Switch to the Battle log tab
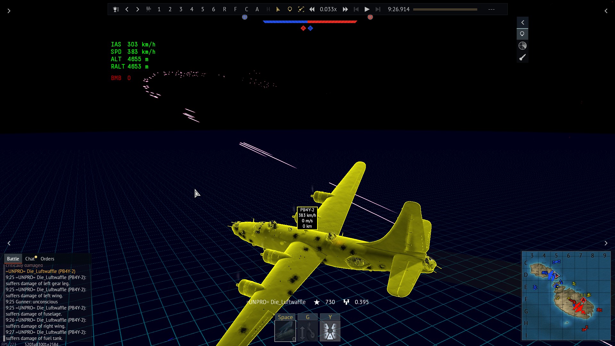615x346 pixels. coord(13,259)
